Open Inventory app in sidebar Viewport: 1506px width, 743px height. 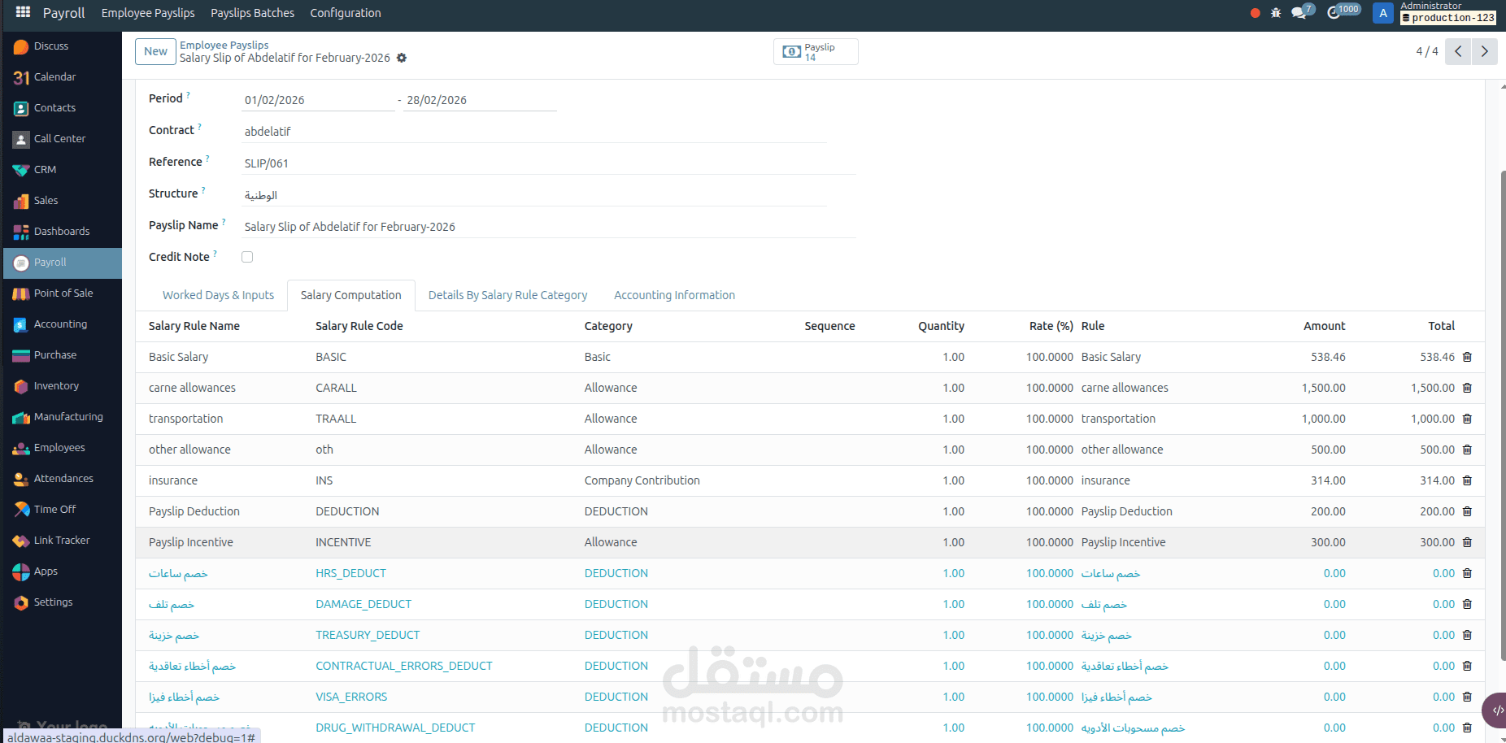tap(63, 386)
